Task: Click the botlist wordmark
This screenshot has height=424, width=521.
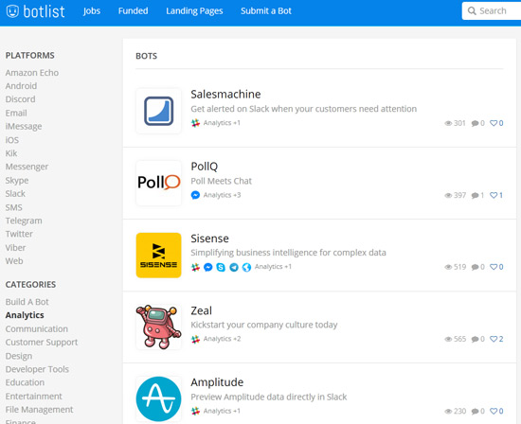Action: (x=45, y=11)
